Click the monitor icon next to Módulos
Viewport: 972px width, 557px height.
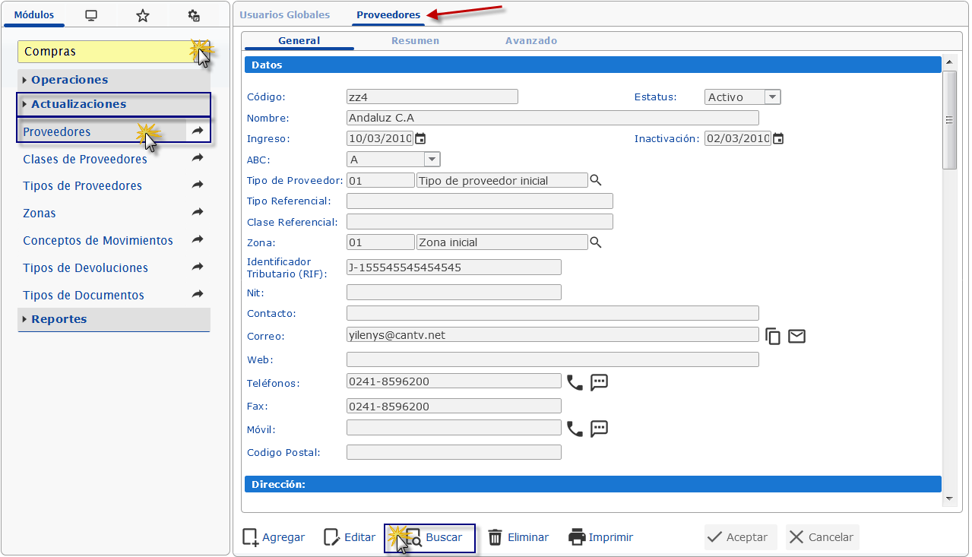[x=91, y=14]
